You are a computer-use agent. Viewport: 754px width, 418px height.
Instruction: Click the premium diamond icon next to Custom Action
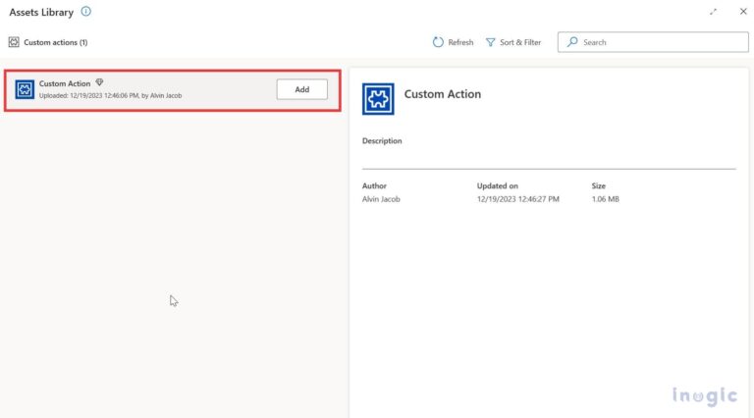(99, 83)
